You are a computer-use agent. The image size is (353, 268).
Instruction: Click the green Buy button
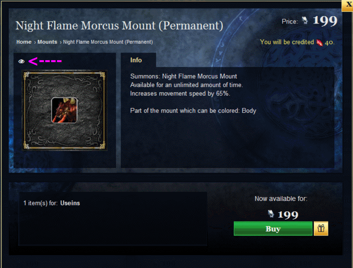click(273, 229)
